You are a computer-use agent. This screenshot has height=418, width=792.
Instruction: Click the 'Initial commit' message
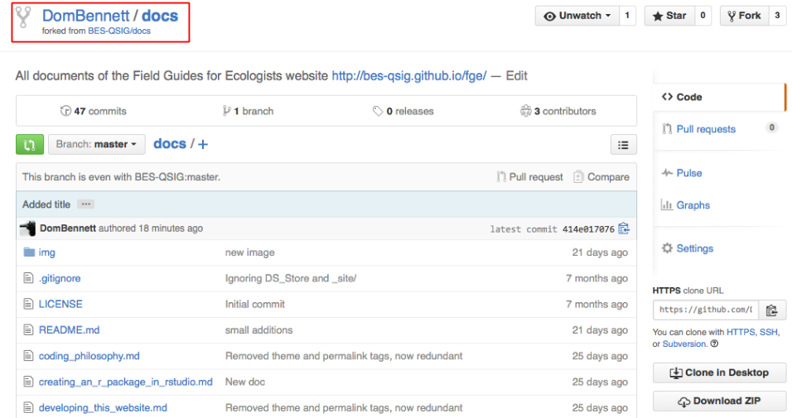click(255, 304)
